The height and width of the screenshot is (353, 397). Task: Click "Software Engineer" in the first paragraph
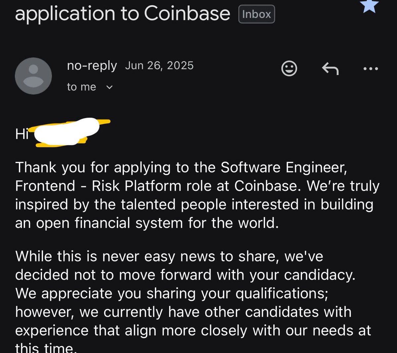(284, 167)
